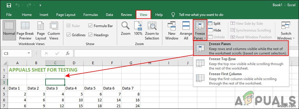Click the formula bar Enter checkmark
This screenshot has height=109, width=299.
tap(57, 53)
